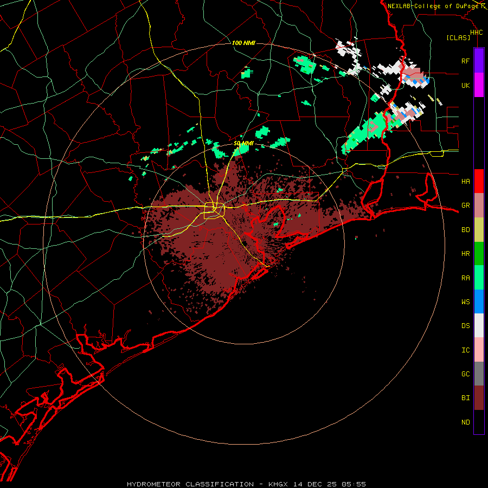Viewport: 488px width, 488px height.
Task: Click the HYDROMETEOR CLASSIFICATION KHGX footer title
Action: pos(246,484)
